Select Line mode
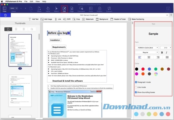This screenshot has width=174, height=120. point(140,87)
